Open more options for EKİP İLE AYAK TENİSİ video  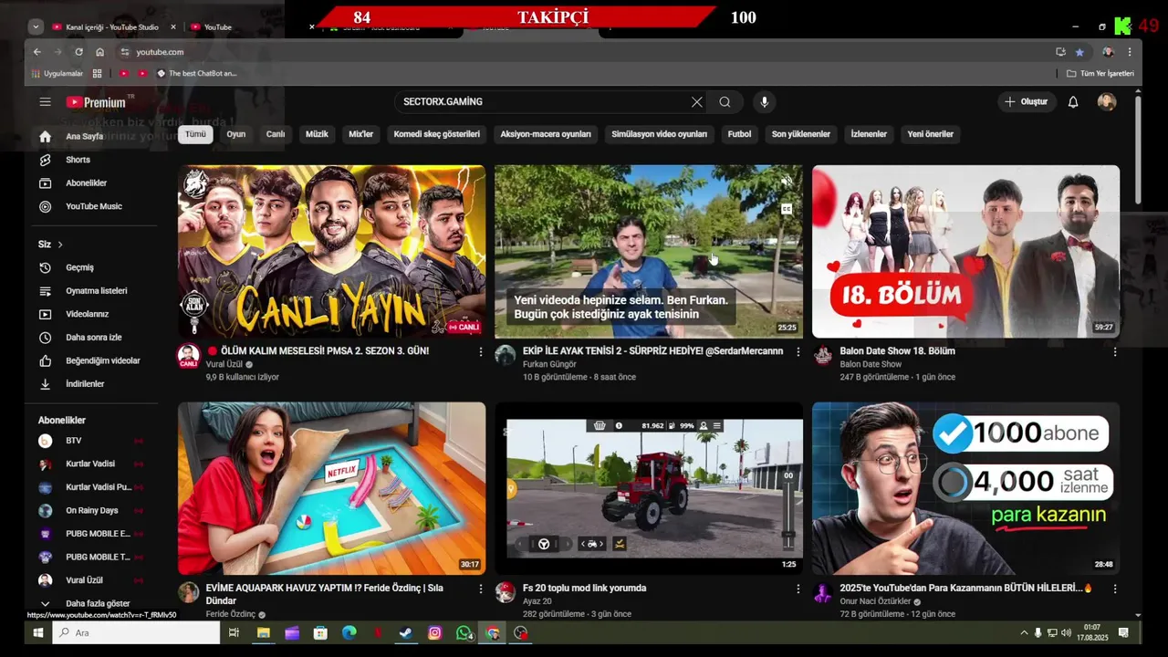click(x=798, y=351)
